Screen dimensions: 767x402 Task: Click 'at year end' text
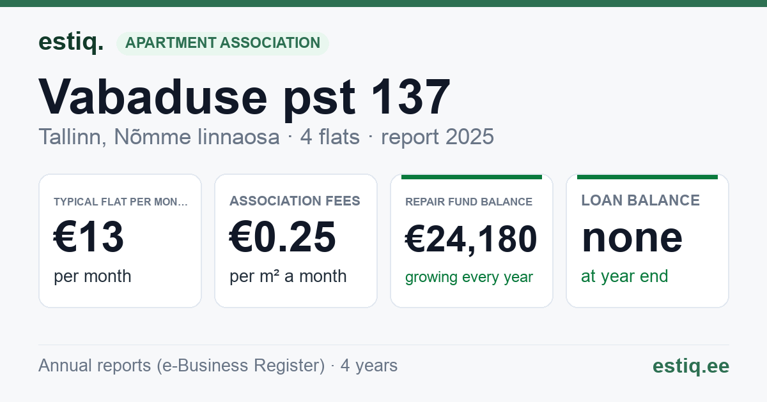click(624, 276)
